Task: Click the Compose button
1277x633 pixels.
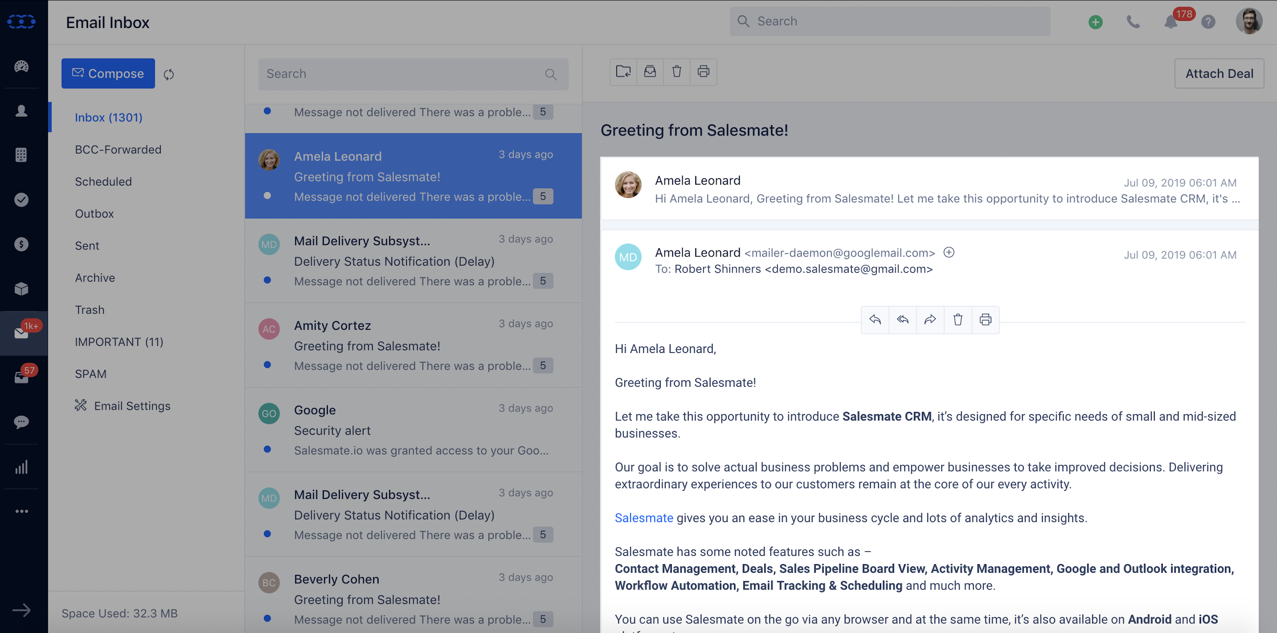Action: click(x=108, y=73)
